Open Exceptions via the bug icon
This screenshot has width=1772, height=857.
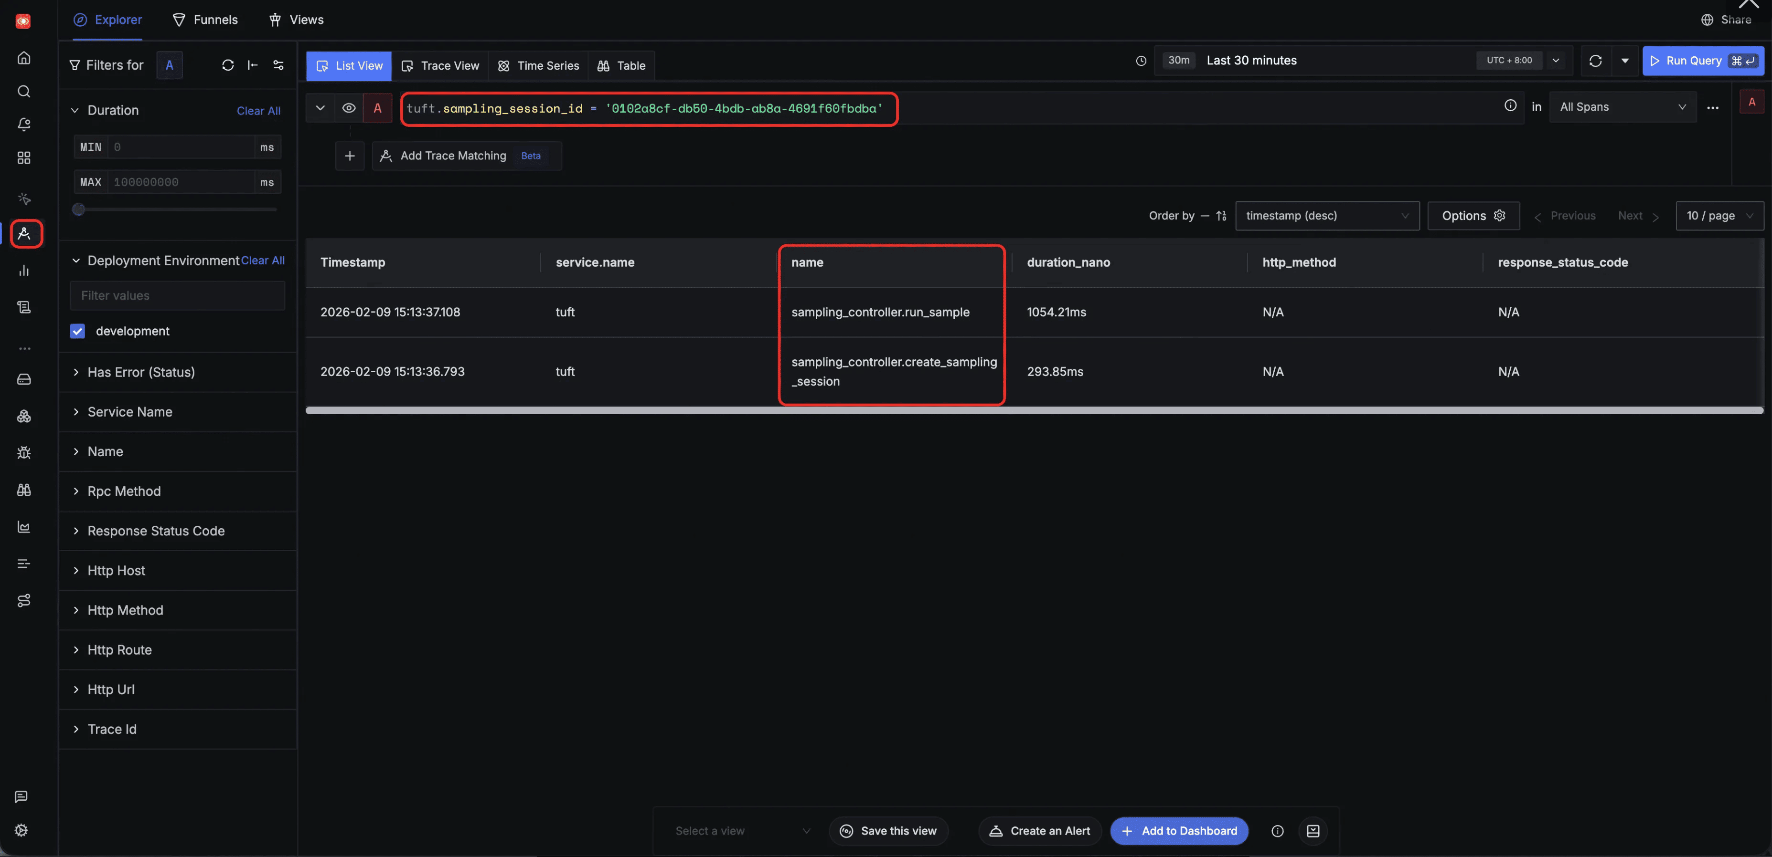point(23,452)
